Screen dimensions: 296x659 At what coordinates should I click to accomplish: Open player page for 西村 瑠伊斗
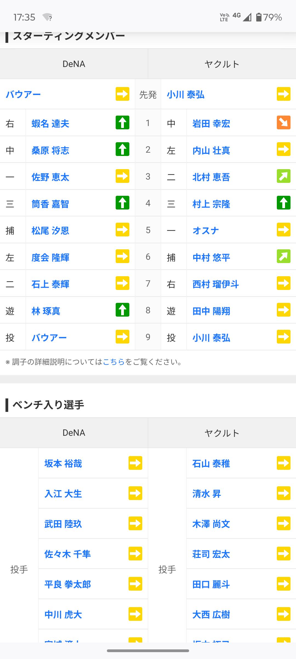click(215, 284)
